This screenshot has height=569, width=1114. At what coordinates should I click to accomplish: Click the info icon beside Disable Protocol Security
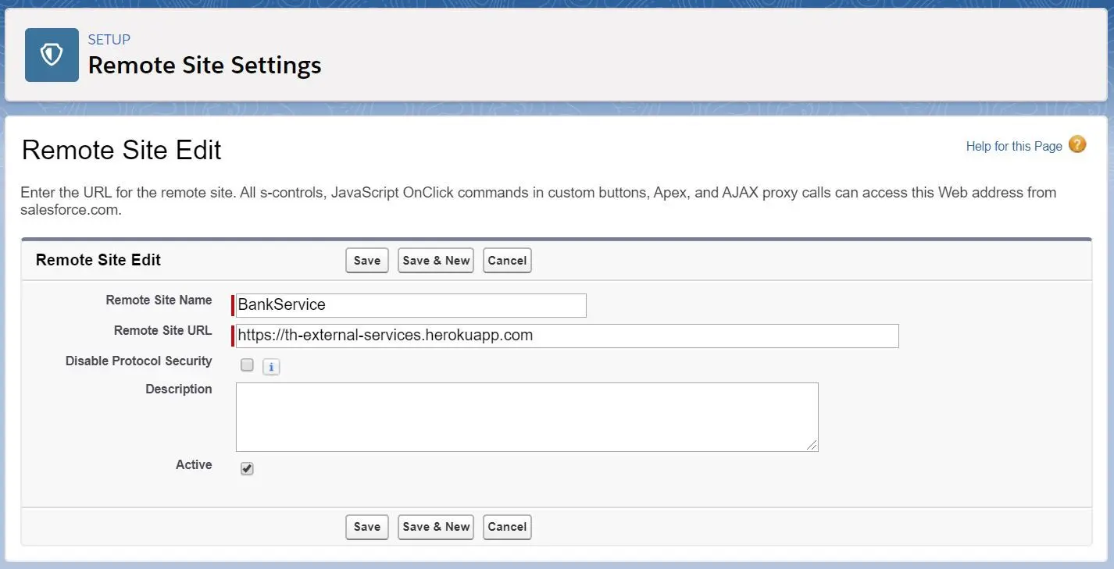(270, 367)
